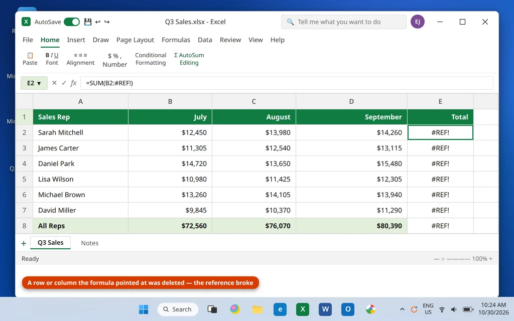Switch to the Insert tab
The width and height of the screenshot is (514, 321).
(76, 40)
